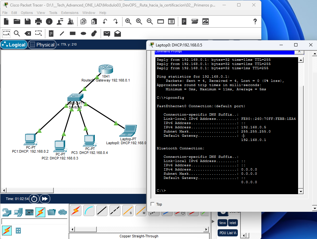317x239 pixels.
Task: Select Laptop0 device on the canvas
Action: coord(128,131)
